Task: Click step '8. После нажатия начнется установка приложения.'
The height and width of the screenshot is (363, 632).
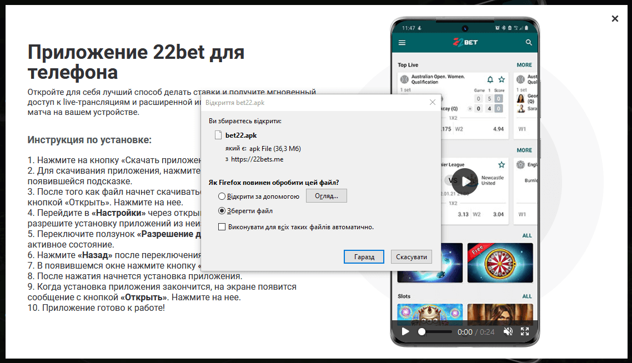Action: [x=134, y=276]
